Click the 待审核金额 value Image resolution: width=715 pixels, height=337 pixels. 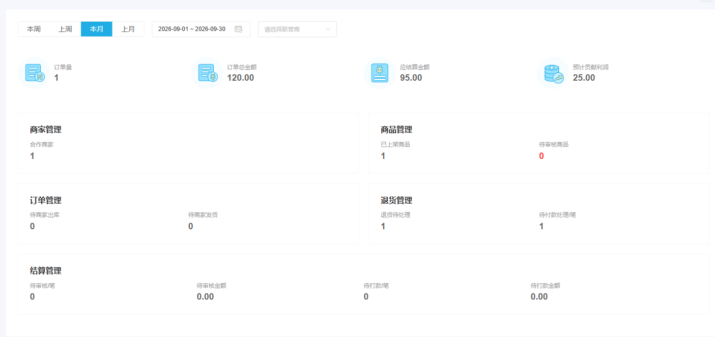[205, 297]
